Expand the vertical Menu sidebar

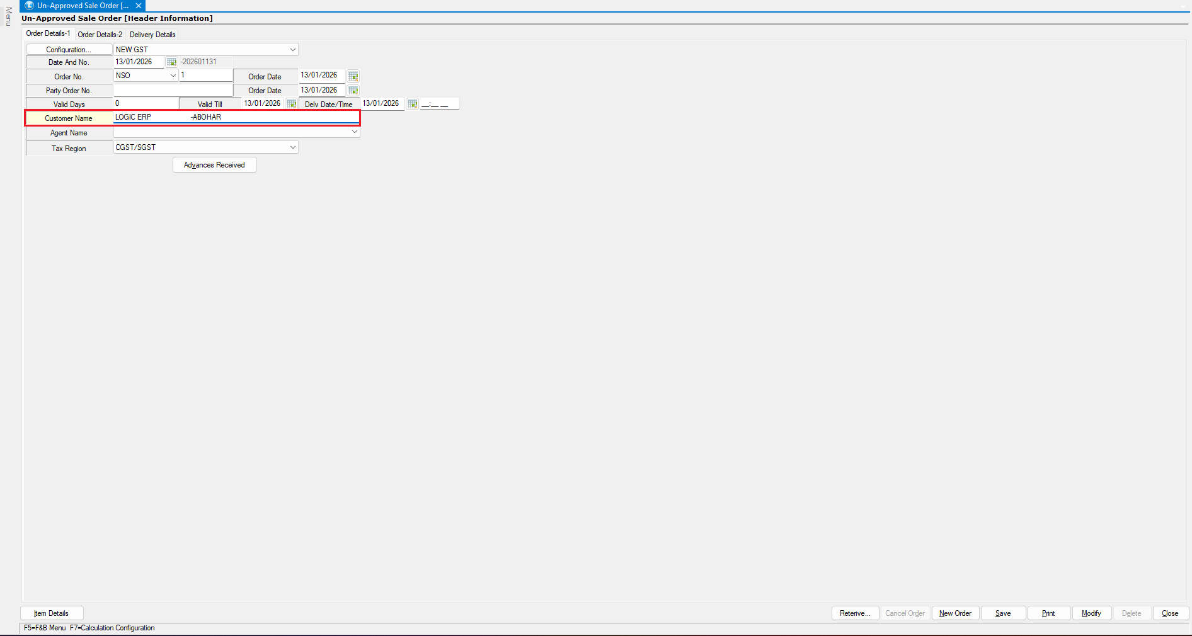[x=8, y=16]
